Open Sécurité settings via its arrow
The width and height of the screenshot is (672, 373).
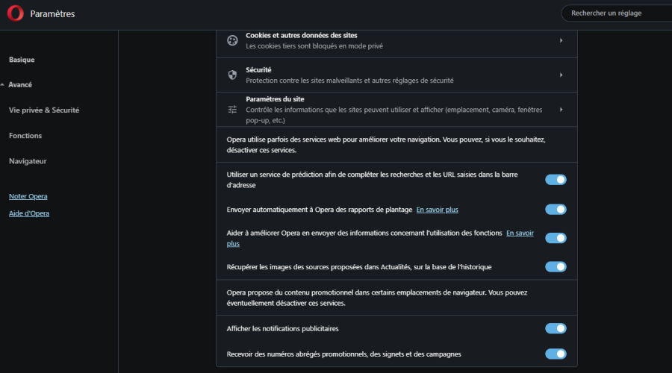coord(561,75)
